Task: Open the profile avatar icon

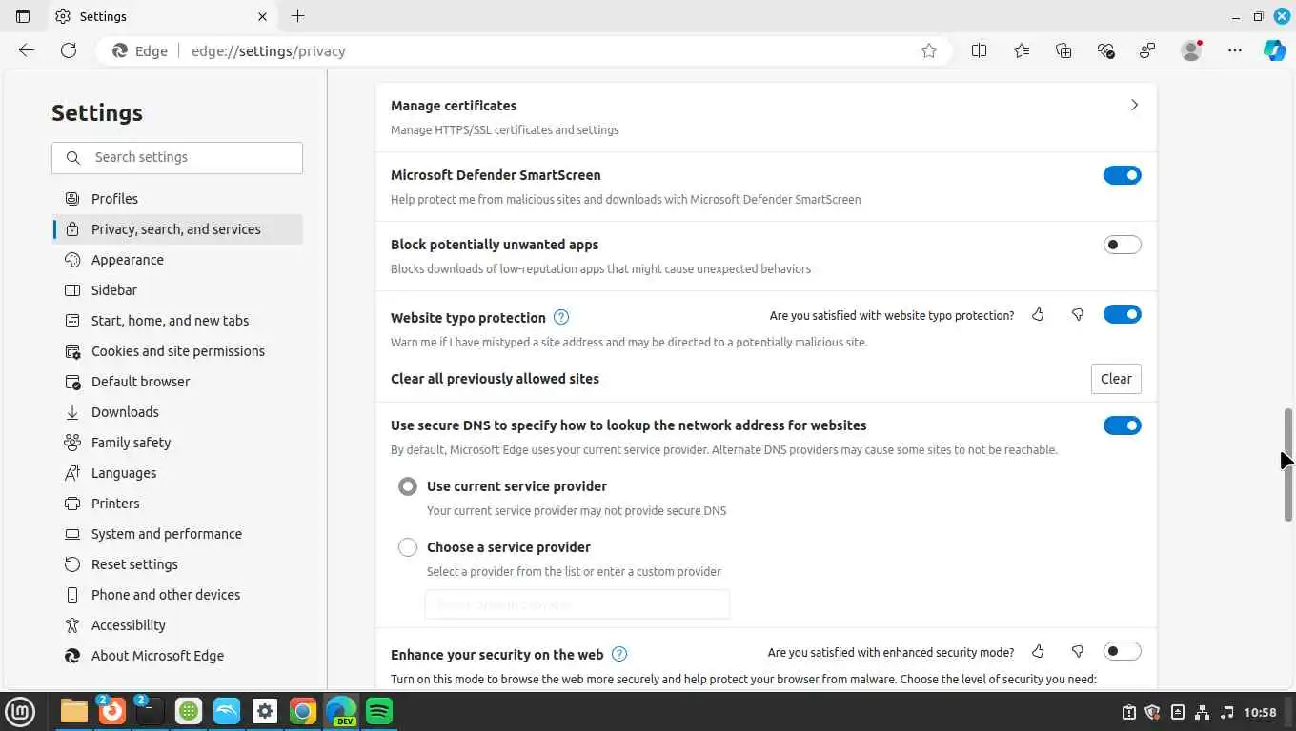Action: 1191,50
